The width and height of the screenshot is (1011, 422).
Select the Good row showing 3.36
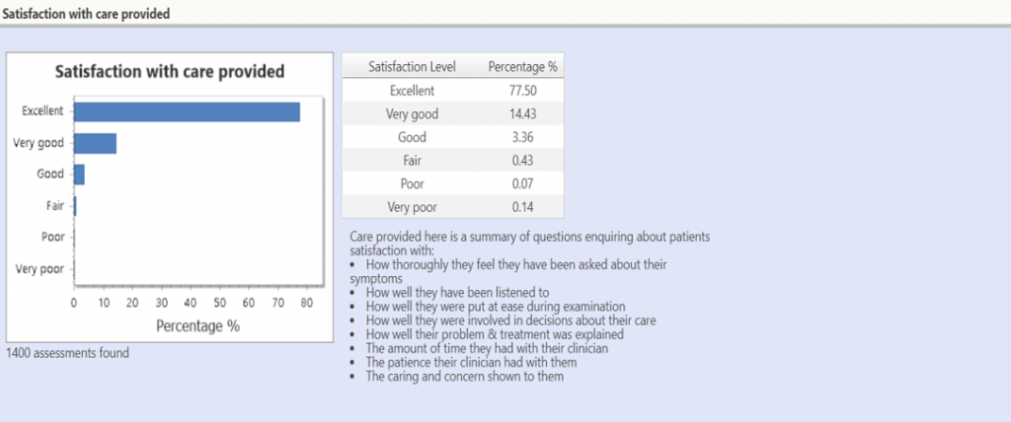(452, 137)
